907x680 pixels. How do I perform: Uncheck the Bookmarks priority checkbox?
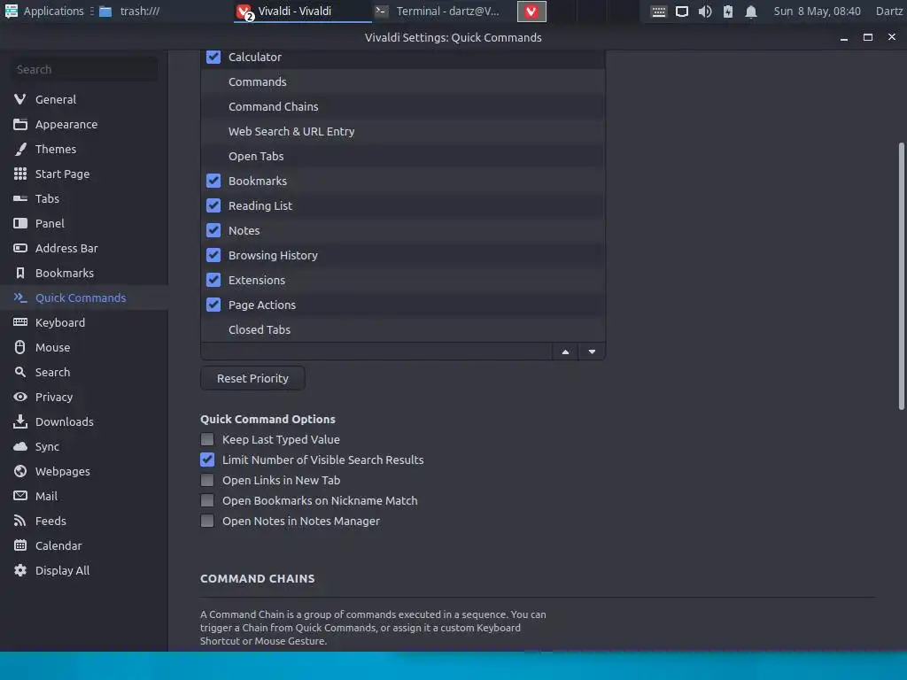click(213, 181)
